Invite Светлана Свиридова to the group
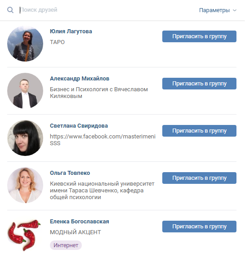This screenshot has width=245, height=258. click(x=199, y=131)
